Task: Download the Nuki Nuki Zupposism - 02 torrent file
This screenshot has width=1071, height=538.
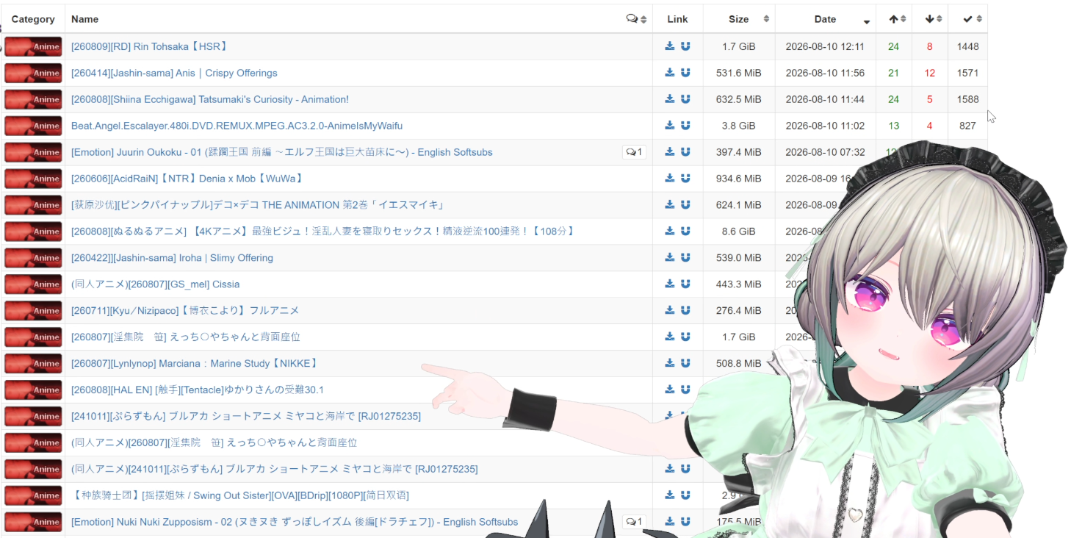Action: pos(670,522)
